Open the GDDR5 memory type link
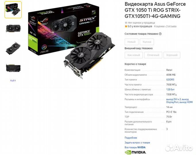This screenshot has width=196, height=155. [x=170, y=80]
